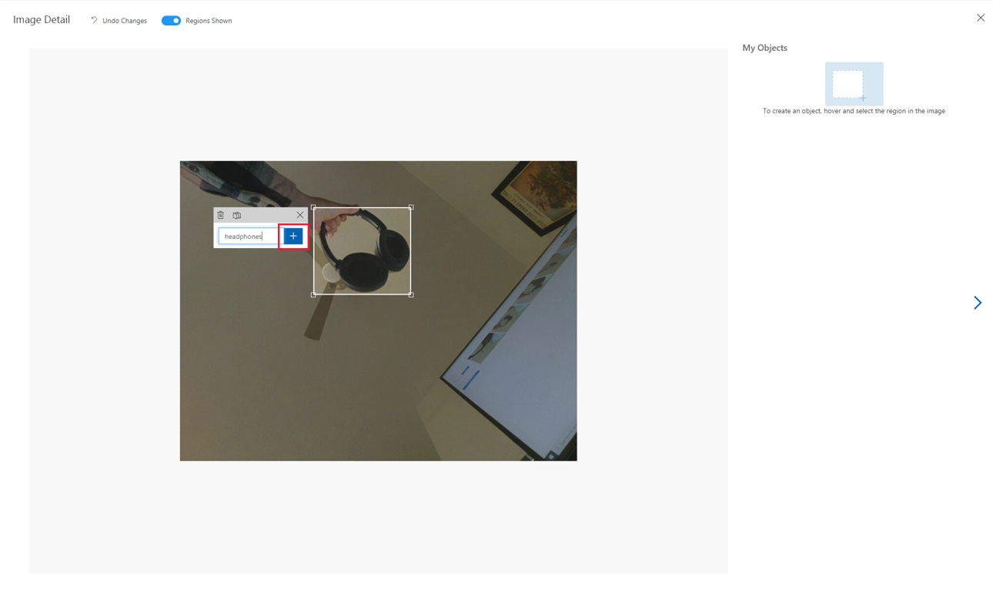993x594 pixels.
Task: Click the top-left handle of the region box
Action: (x=313, y=207)
